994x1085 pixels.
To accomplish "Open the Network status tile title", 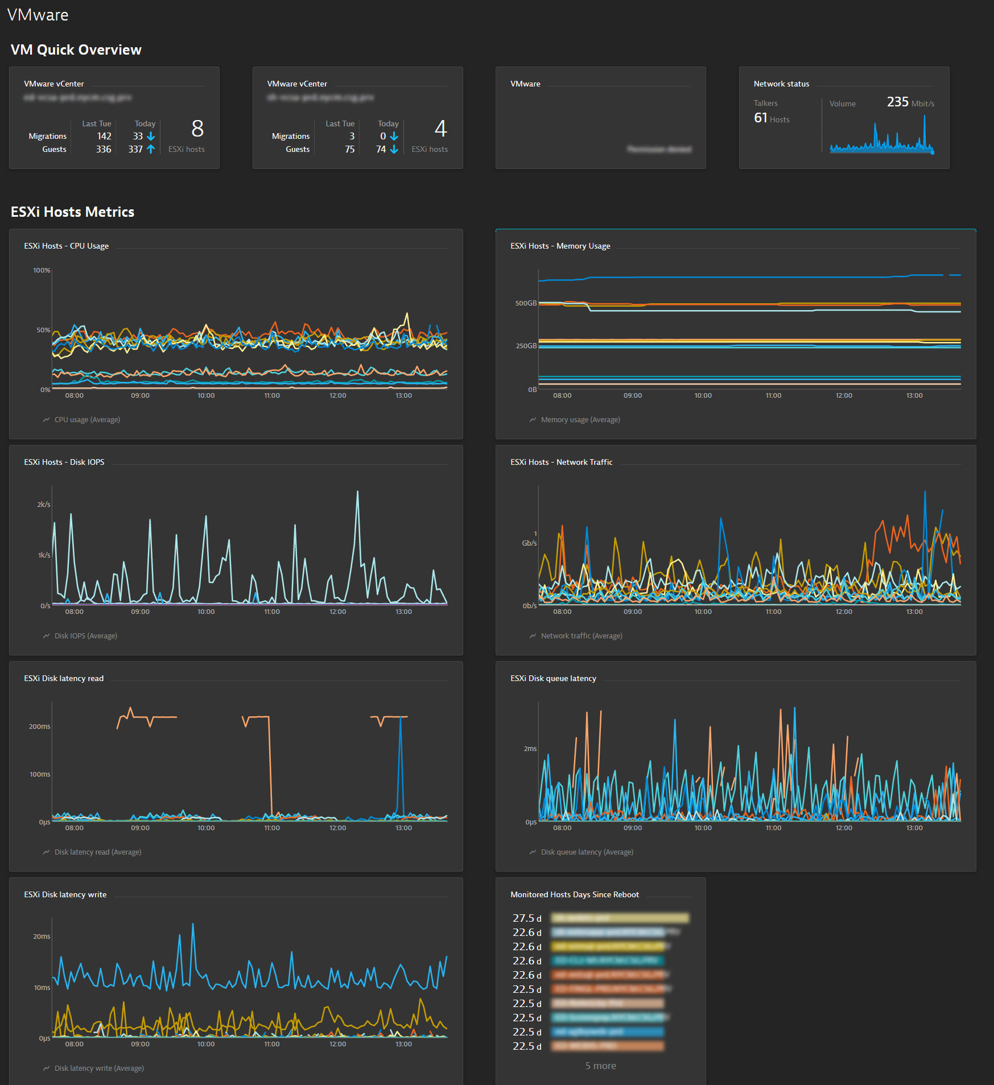I will coord(781,84).
